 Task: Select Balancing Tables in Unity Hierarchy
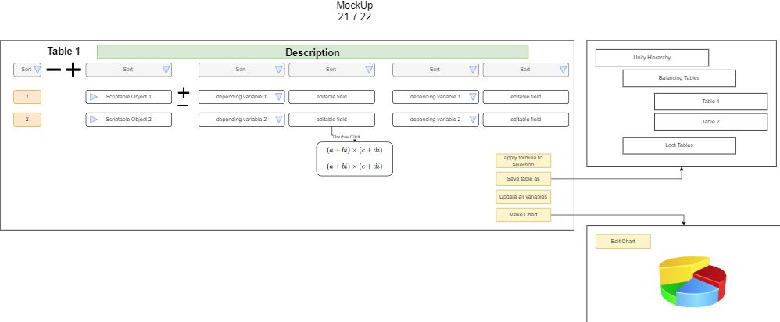678,78
